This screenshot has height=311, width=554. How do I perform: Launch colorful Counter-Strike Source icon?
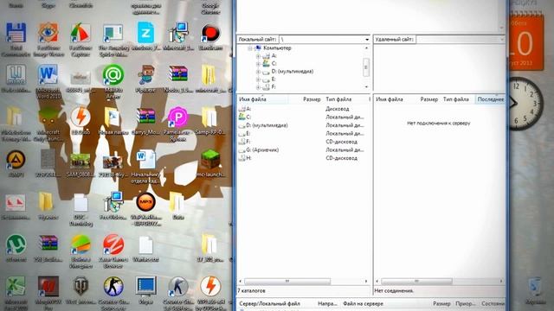(113, 287)
